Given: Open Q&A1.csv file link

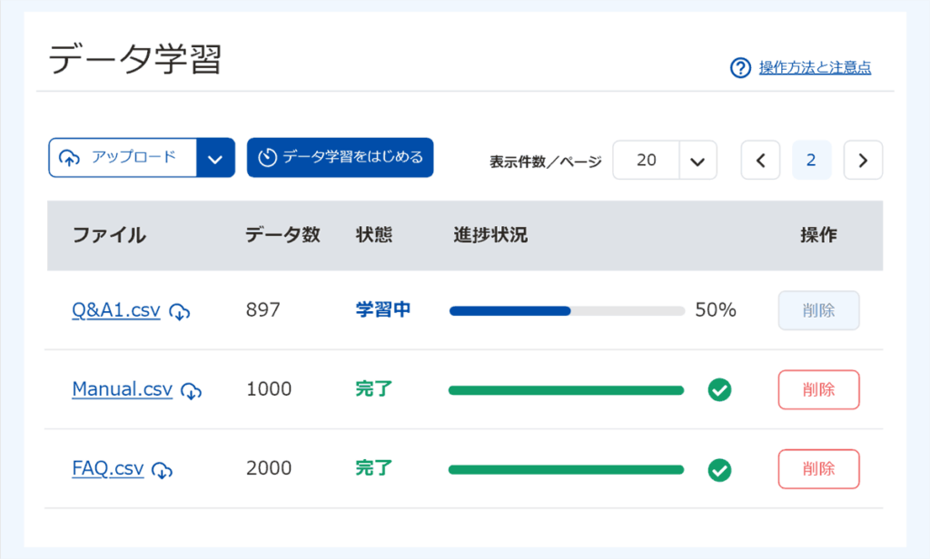Looking at the screenshot, I should click(116, 310).
